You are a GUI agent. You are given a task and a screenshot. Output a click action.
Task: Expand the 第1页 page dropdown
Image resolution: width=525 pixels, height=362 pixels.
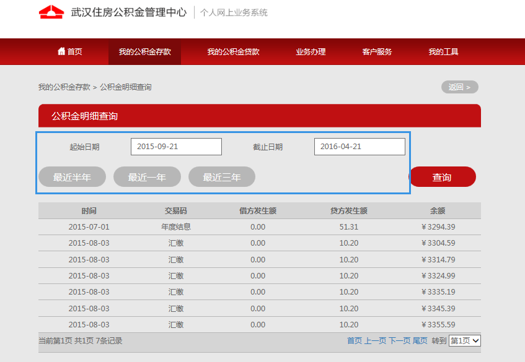point(465,341)
